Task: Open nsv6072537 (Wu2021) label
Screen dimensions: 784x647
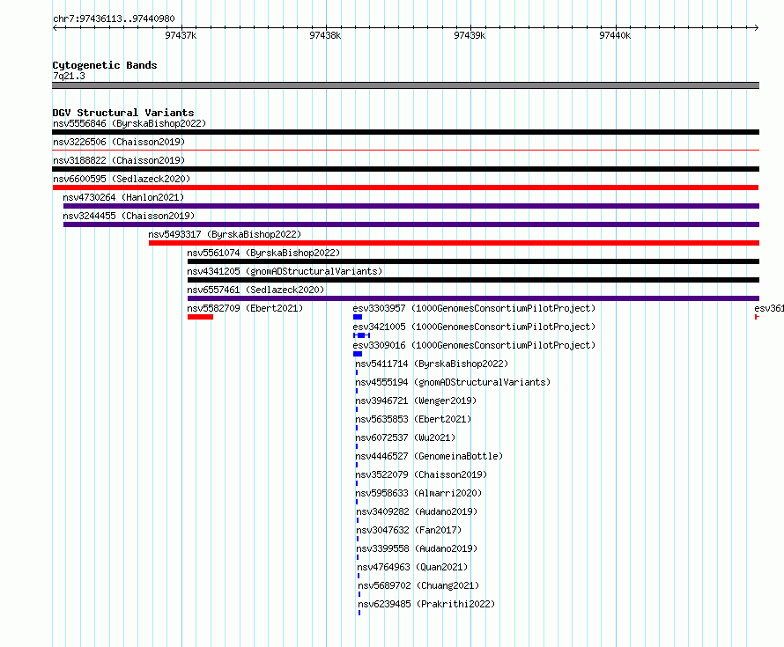Action: (x=405, y=437)
